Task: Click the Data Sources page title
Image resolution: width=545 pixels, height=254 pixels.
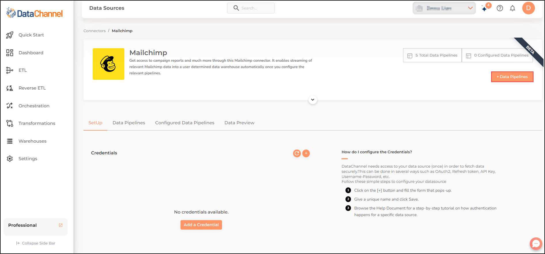Action: point(107,8)
